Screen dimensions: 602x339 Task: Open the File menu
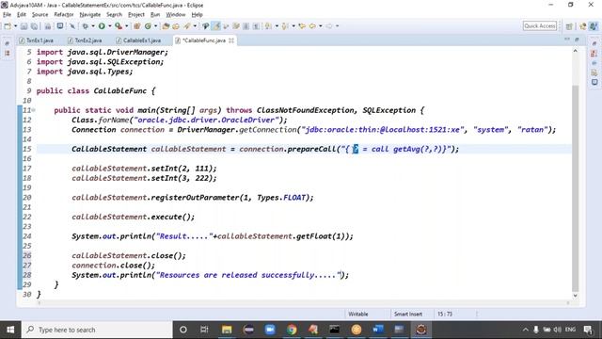[x=7, y=15]
